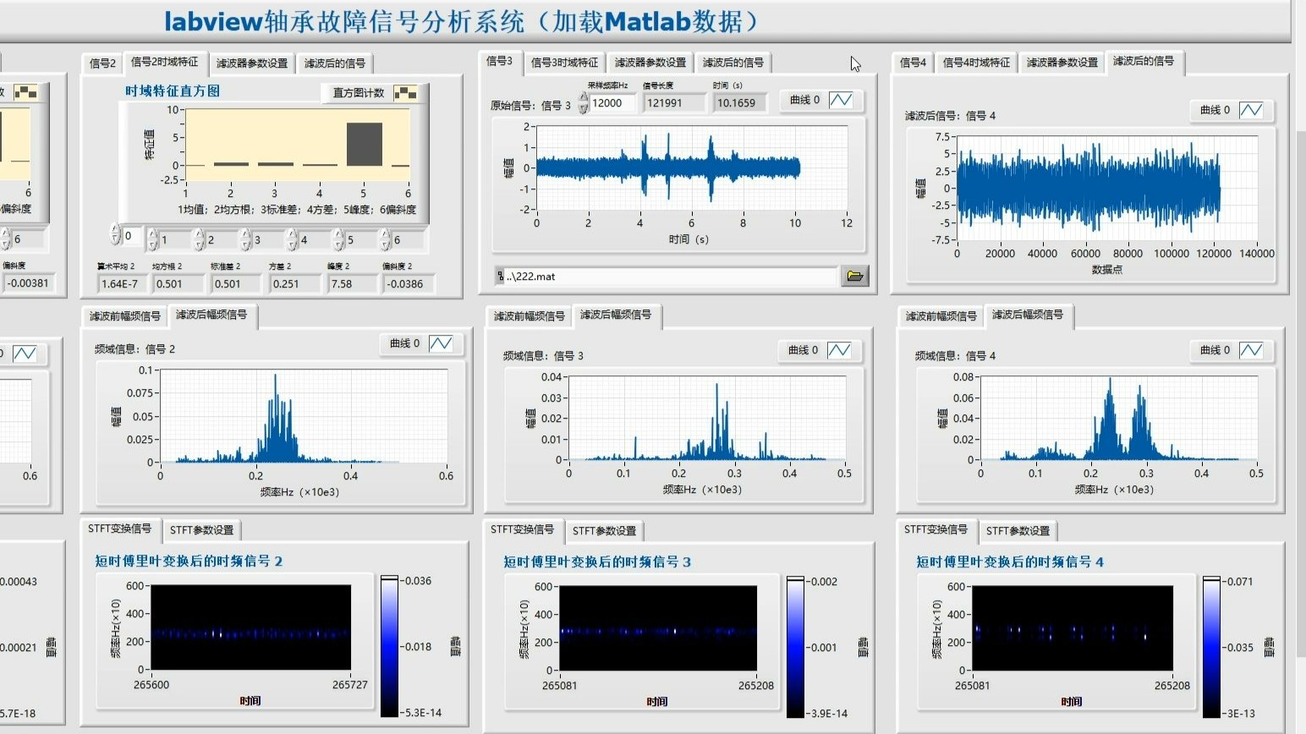Click the 曲线 0 icon for 频域信息 信号 3
The image size is (1306, 734).
point(839,350)
